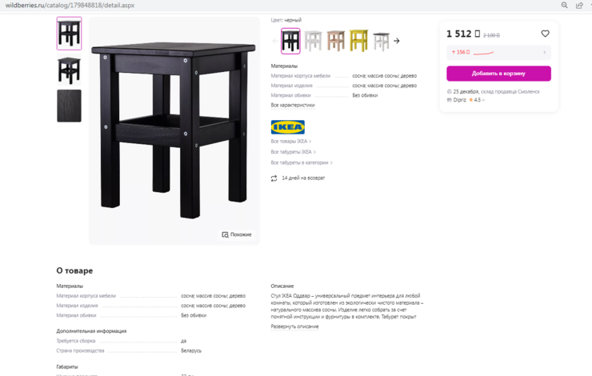This screenshot has height=376, width=592.
Task: Expand the price change history row
Action: (498, 52)
